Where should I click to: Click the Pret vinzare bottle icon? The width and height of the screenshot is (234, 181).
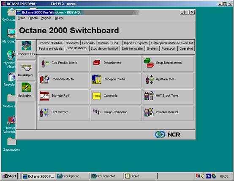[x=44, y=112]
